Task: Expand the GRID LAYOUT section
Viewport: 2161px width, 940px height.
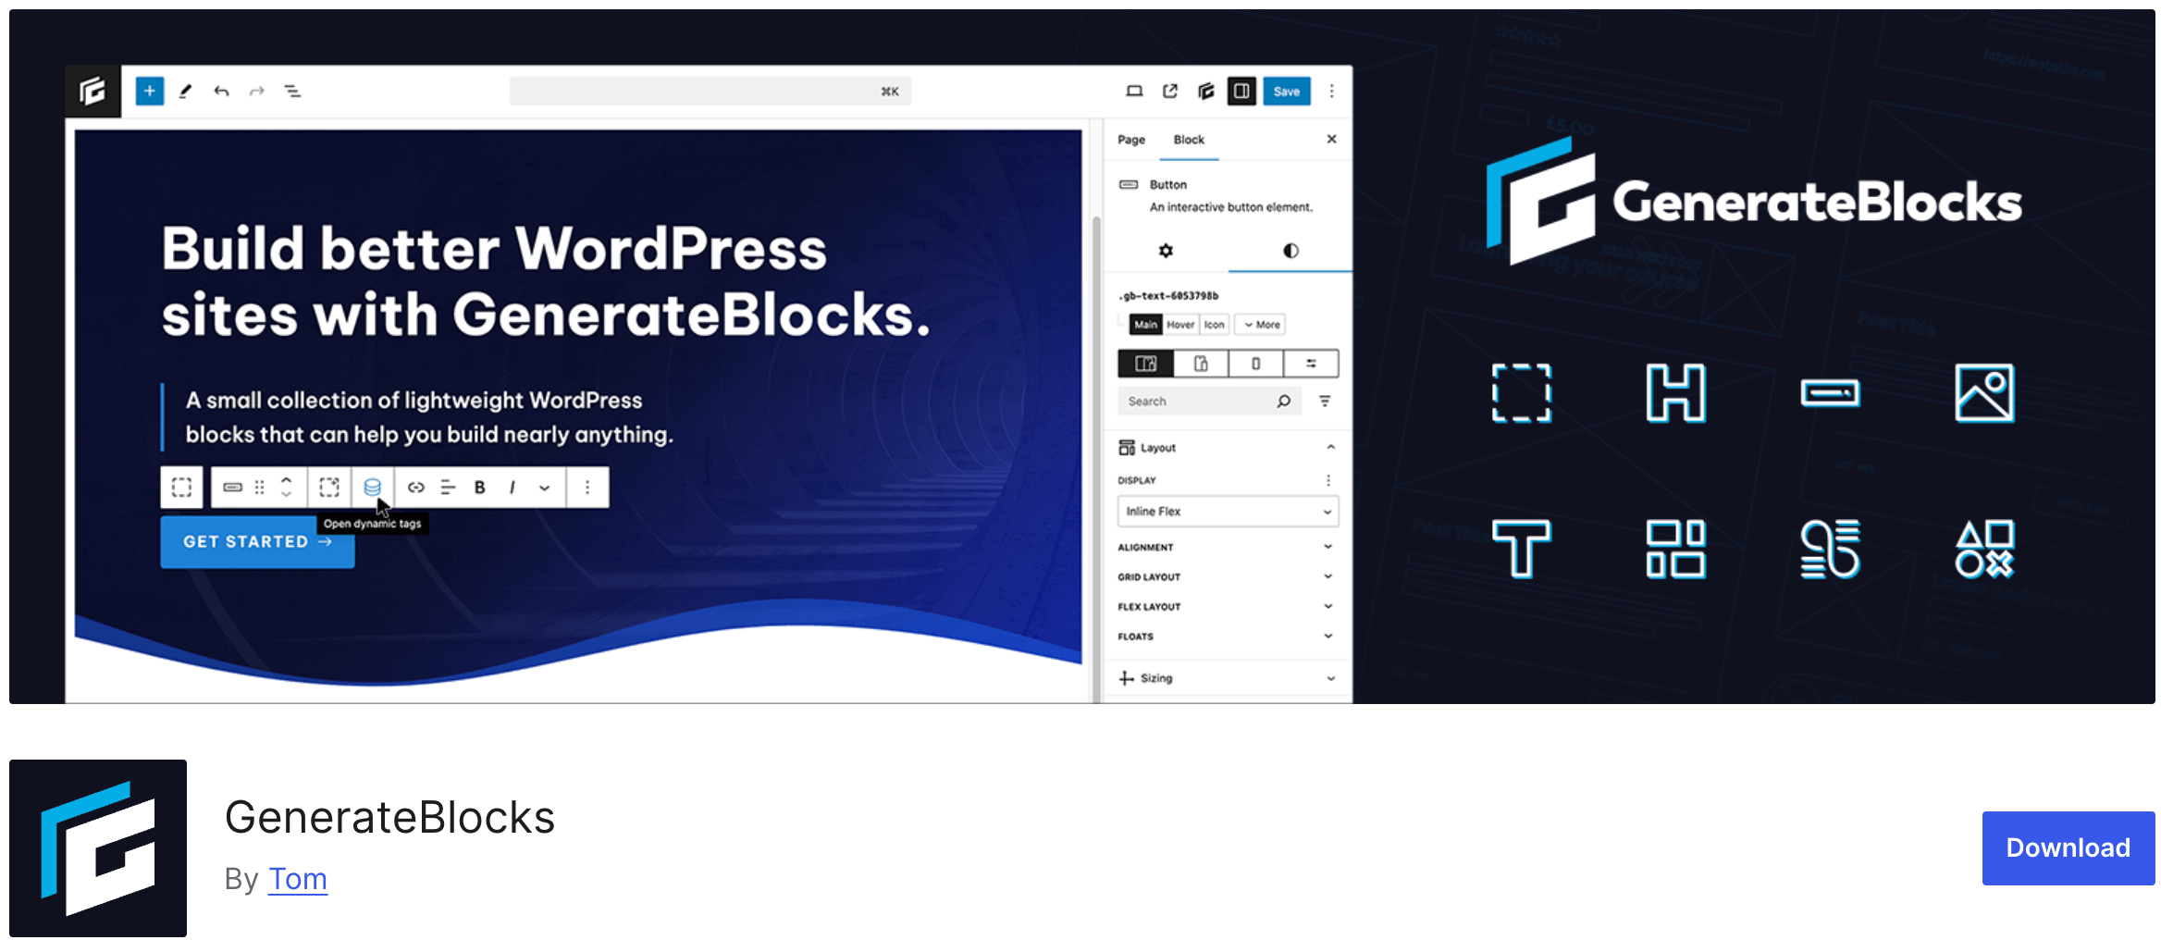Action: pos(1228,577)
